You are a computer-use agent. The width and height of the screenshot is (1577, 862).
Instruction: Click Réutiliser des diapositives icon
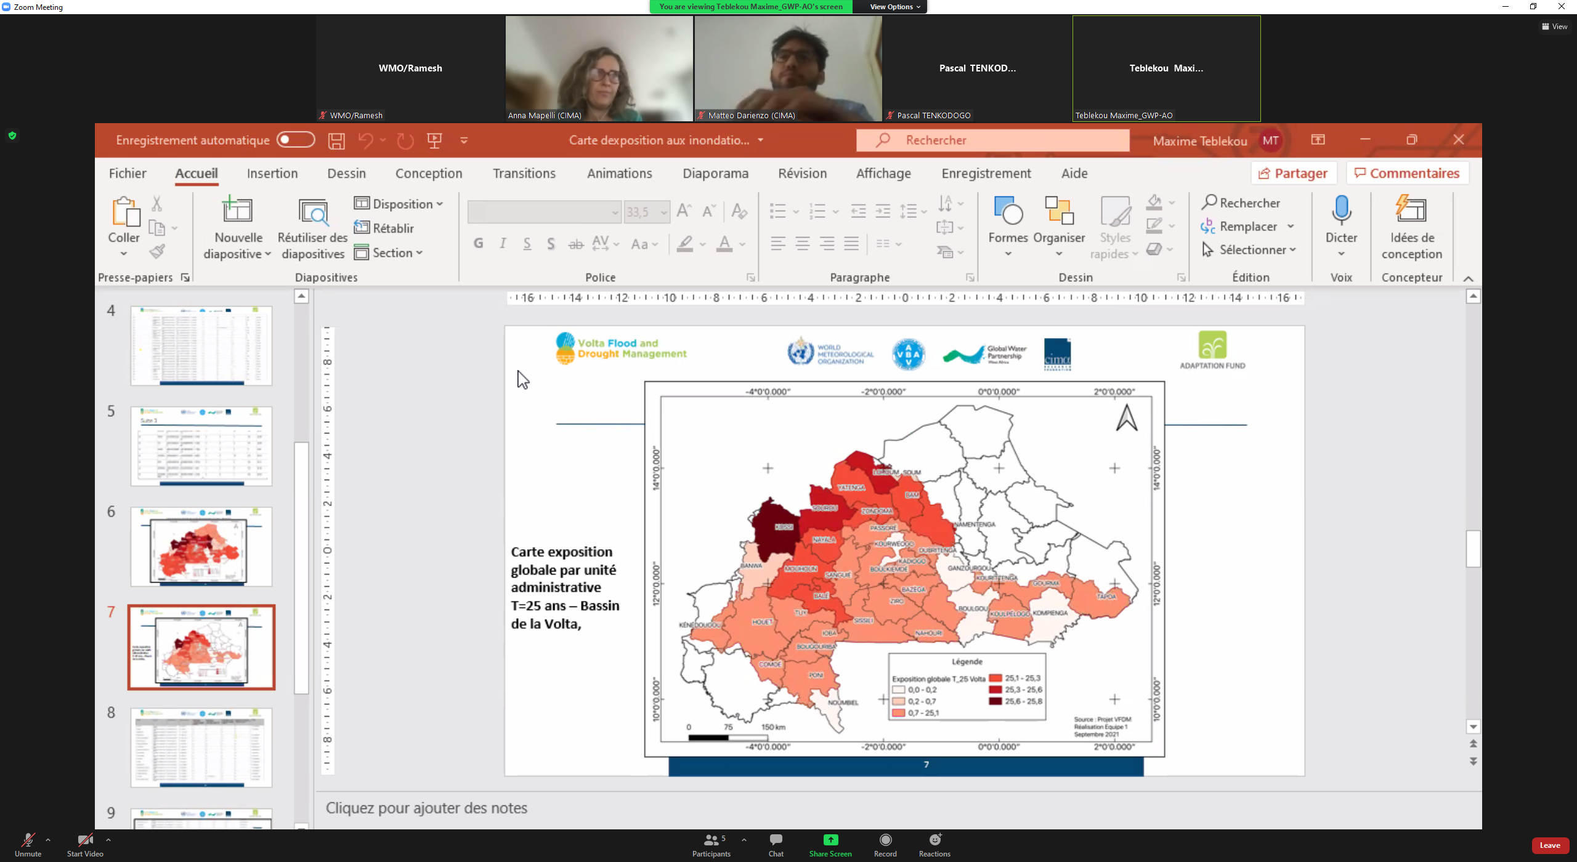point(314,211)
